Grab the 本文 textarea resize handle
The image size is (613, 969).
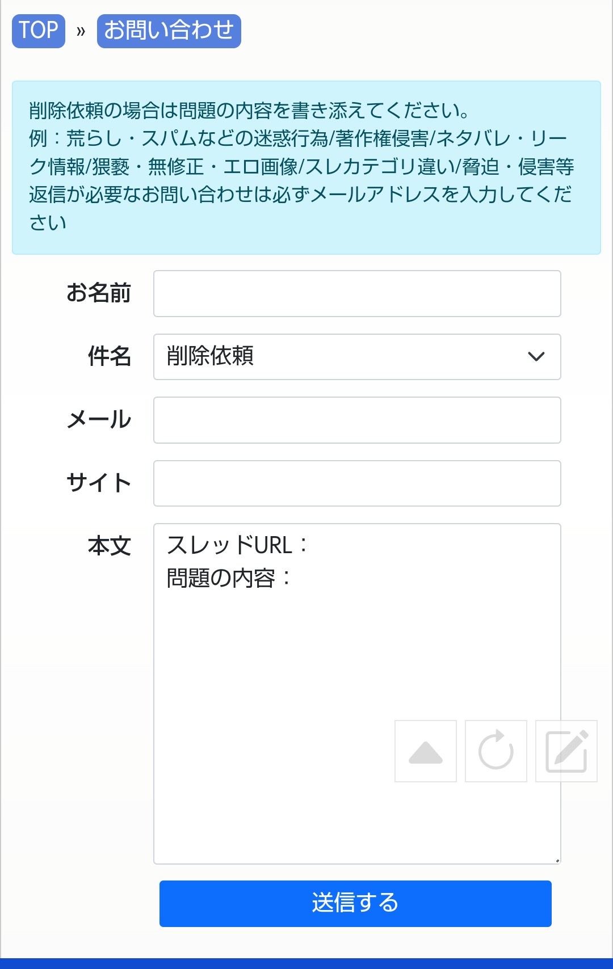(x=557, y=860)
